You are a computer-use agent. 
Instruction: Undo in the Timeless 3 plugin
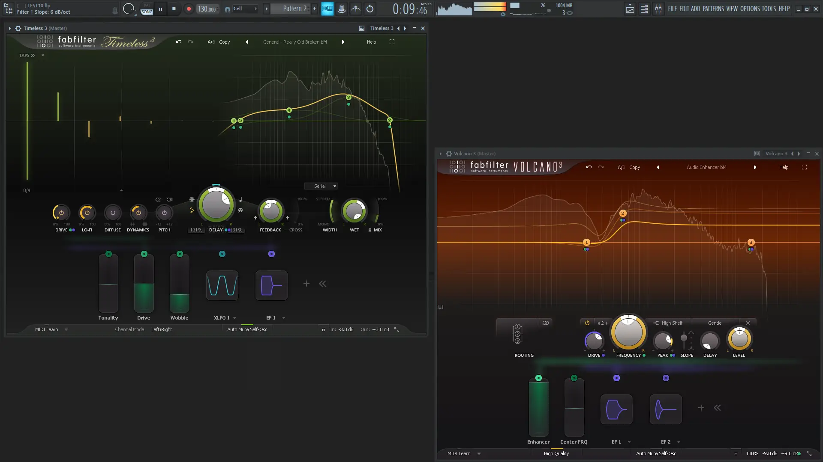[179, 42]
